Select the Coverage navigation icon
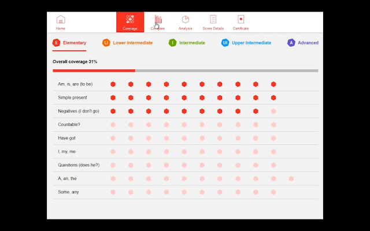Viewport: 370px width, 231px height. [x=130, y=20]
